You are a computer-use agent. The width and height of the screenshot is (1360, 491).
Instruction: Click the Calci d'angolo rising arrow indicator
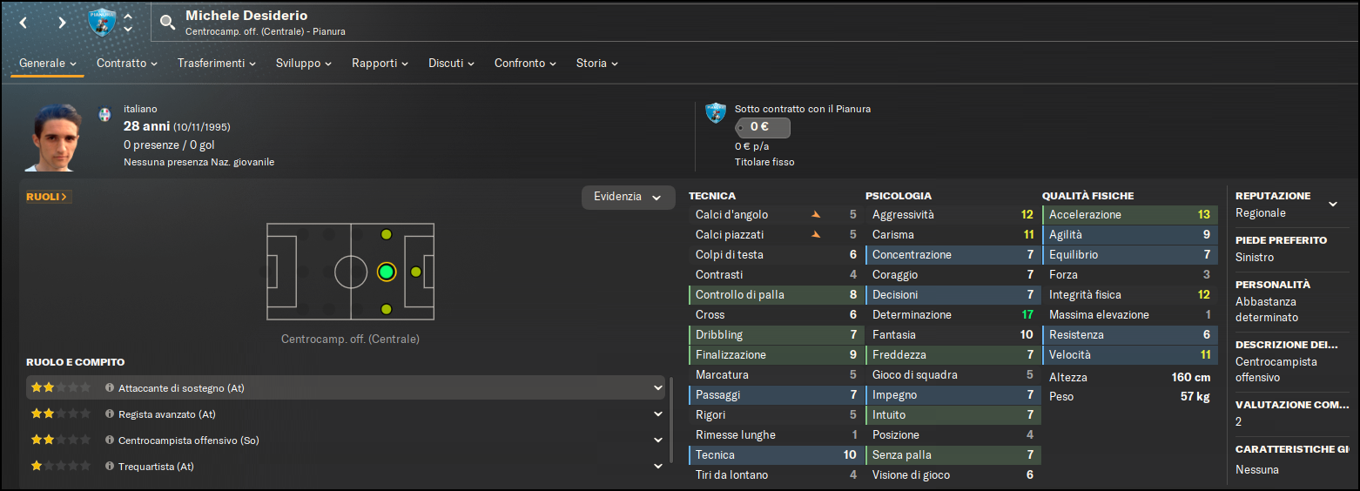816,214
